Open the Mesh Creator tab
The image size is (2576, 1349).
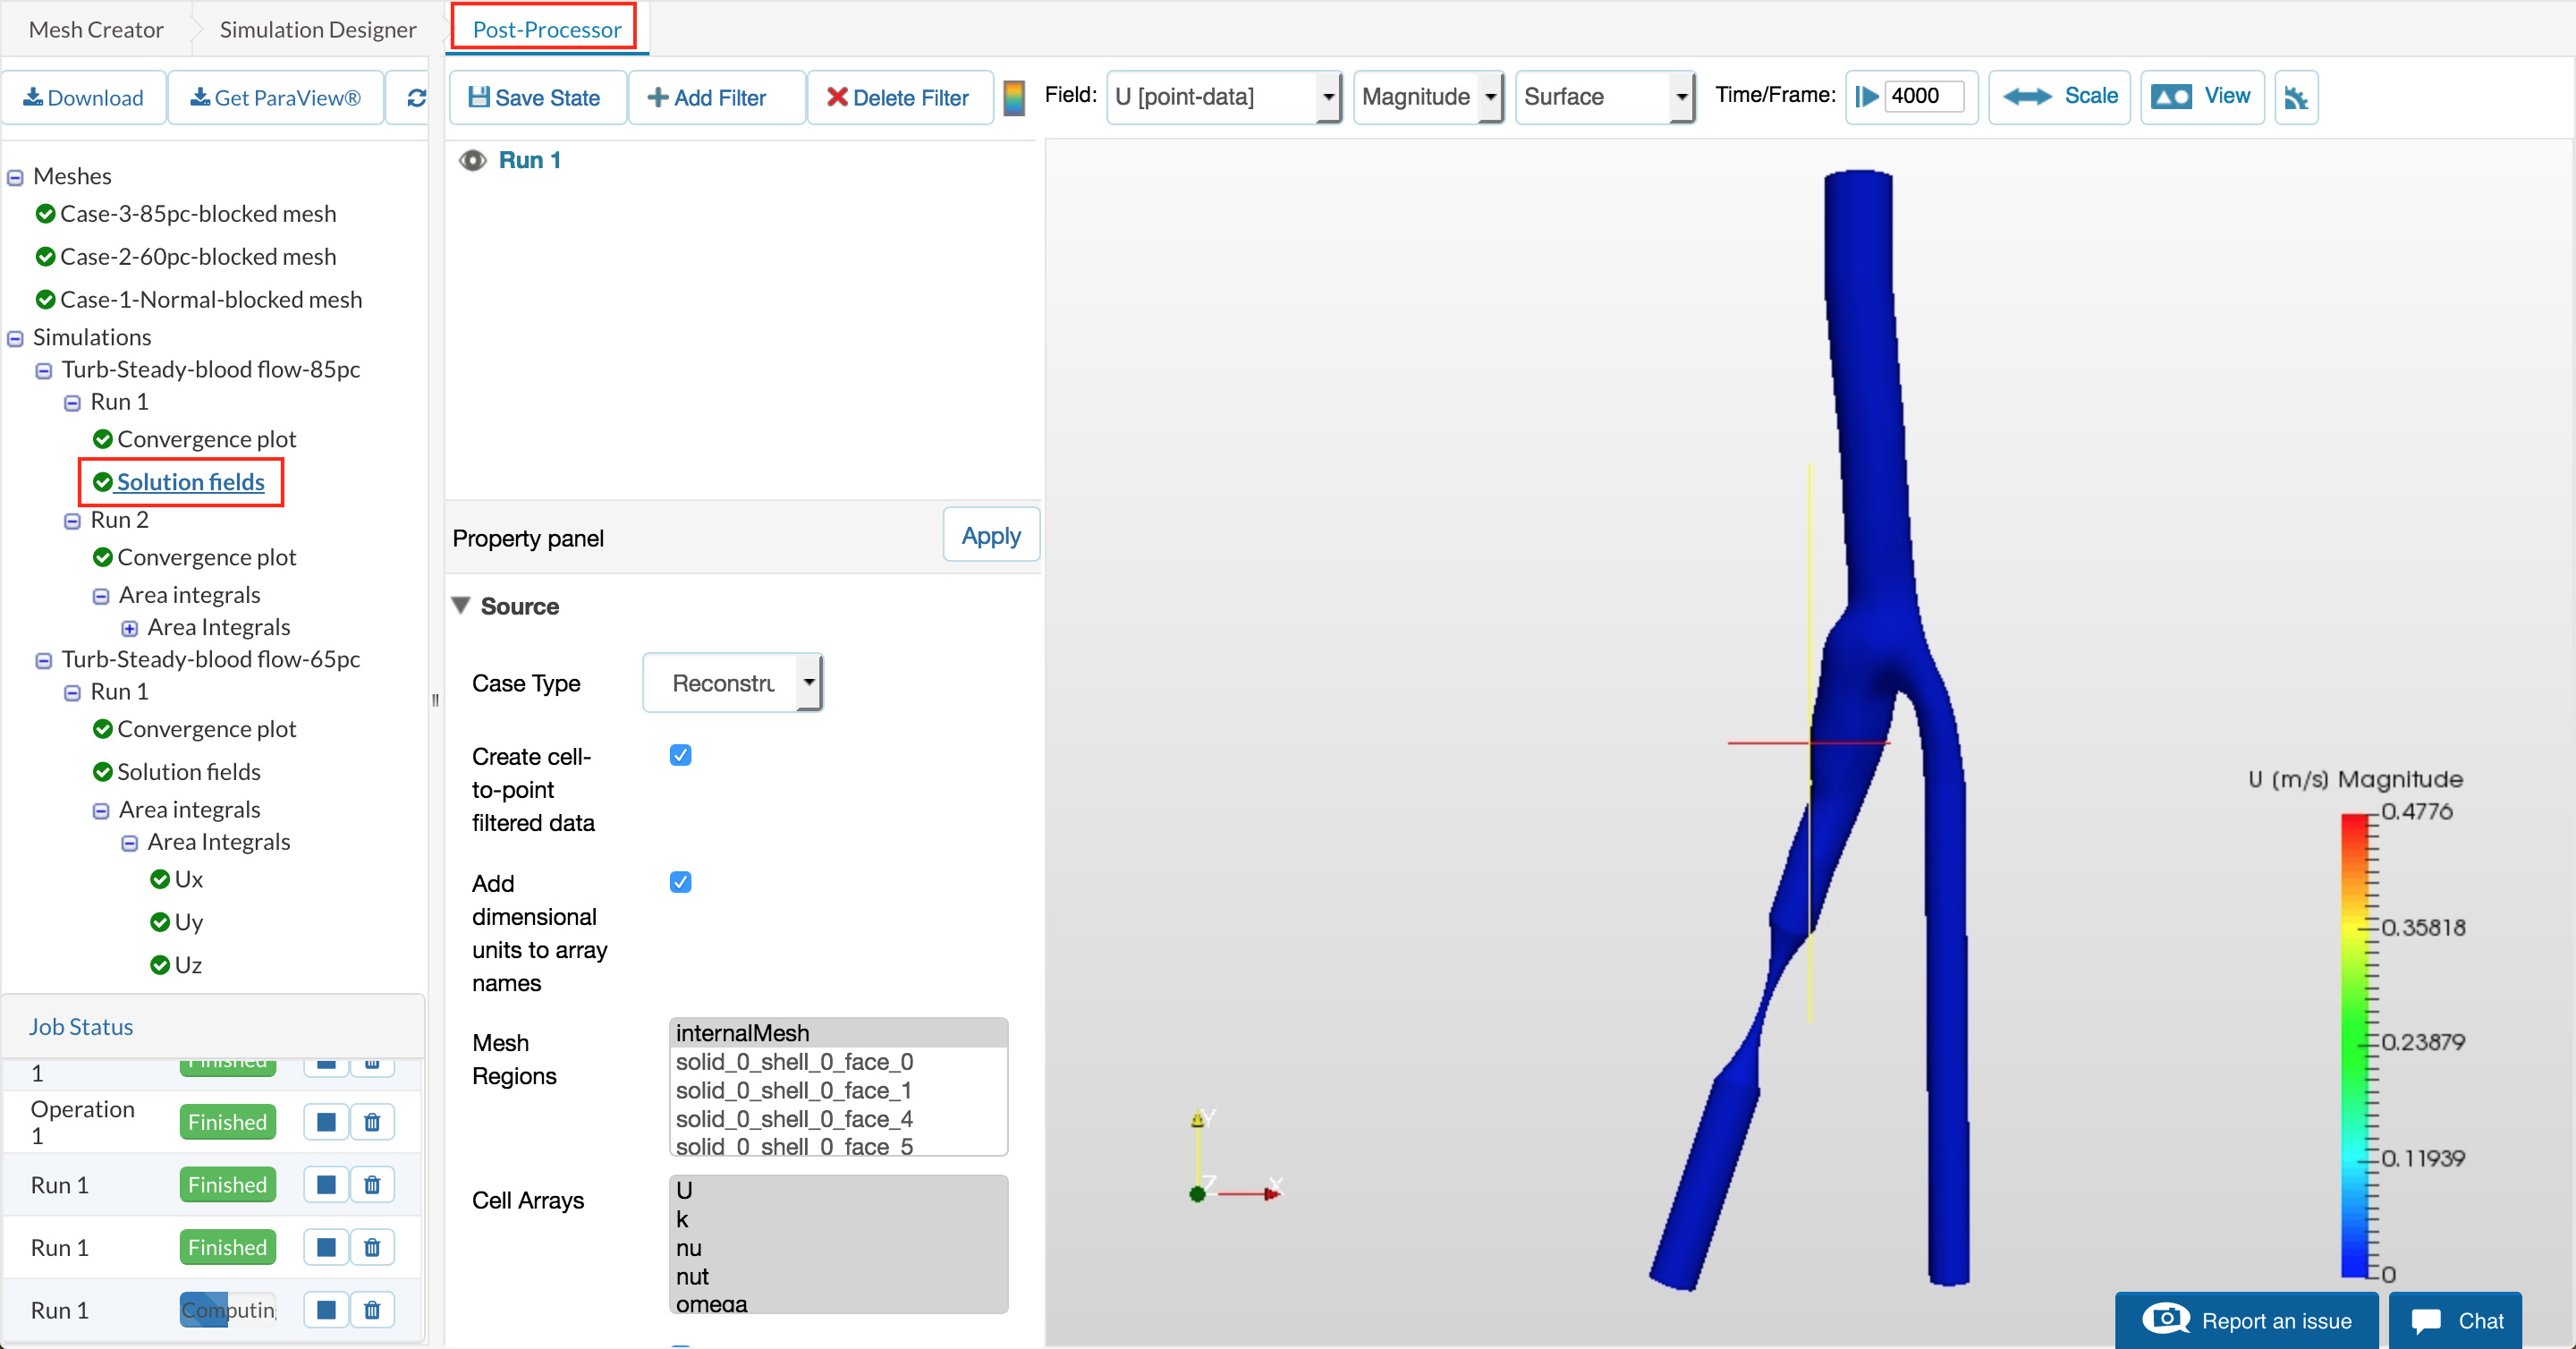[x=96, y=29]
